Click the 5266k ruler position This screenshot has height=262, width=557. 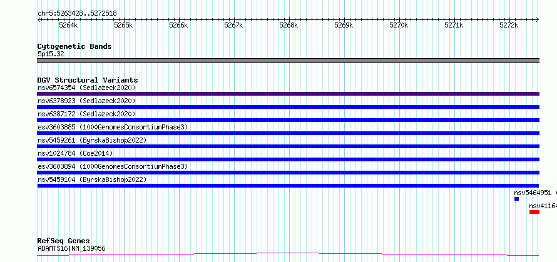[178, 26]
